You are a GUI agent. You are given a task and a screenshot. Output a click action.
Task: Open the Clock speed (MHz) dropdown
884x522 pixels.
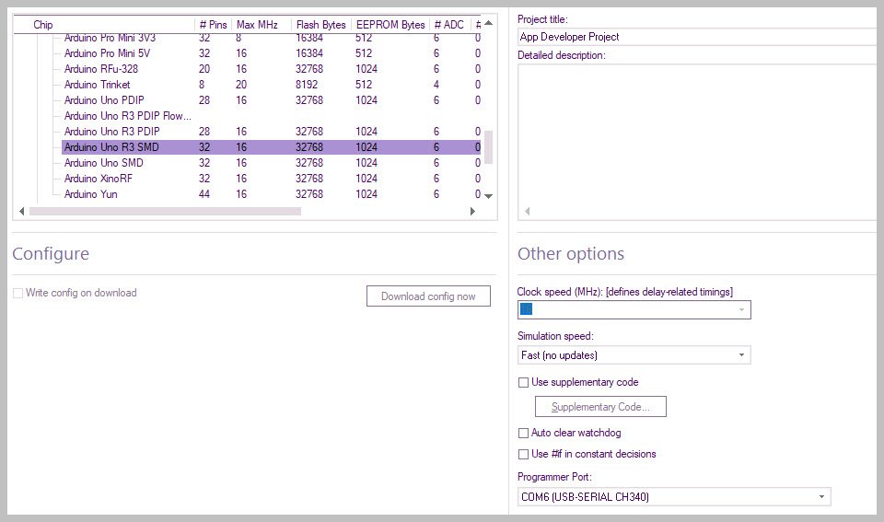(x=634, y=309)
